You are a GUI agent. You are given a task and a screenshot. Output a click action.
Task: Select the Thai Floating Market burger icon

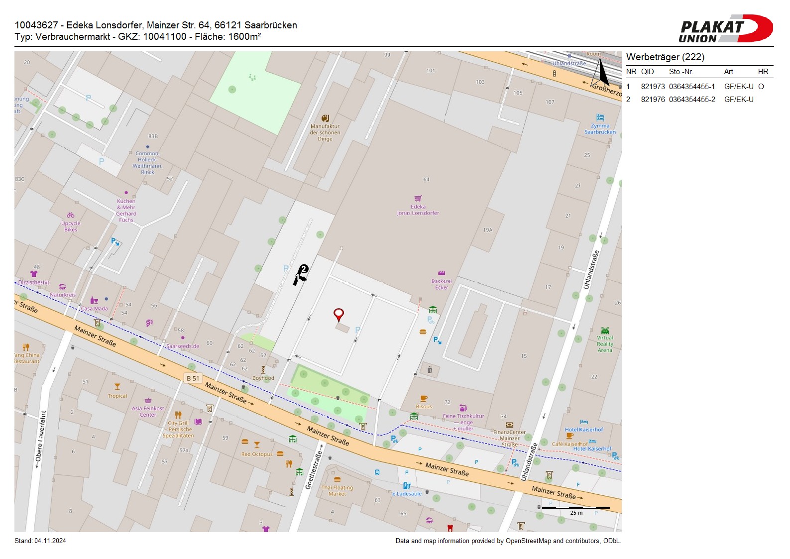click(x=337, y=480)
